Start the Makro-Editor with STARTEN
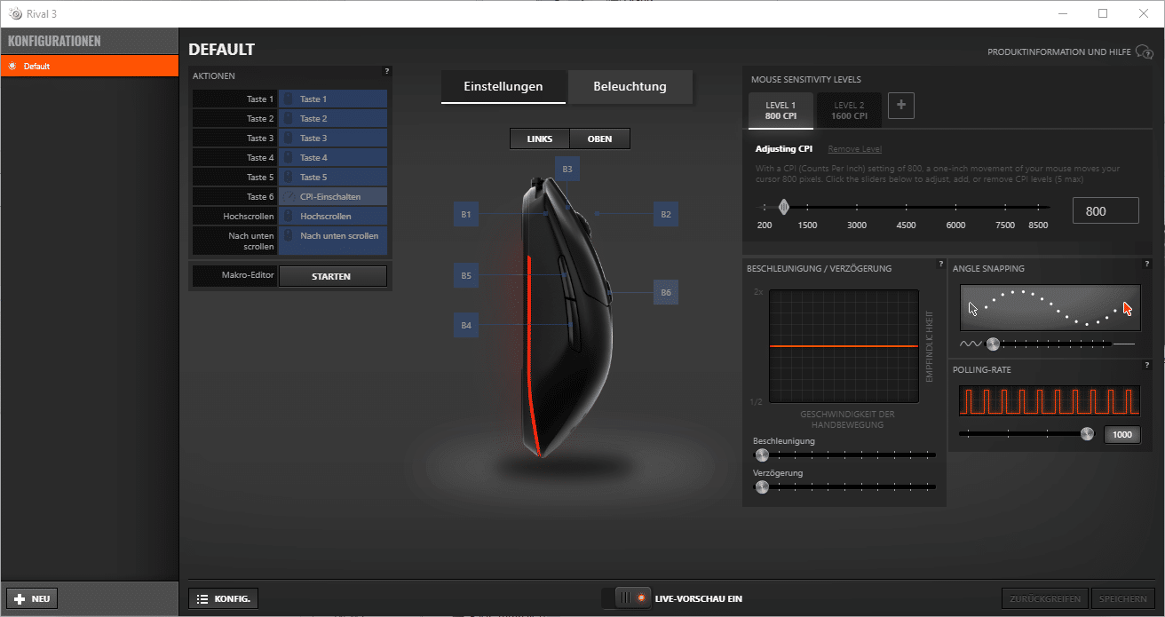This screenshot has height=617, width=1165. point(333,275)
